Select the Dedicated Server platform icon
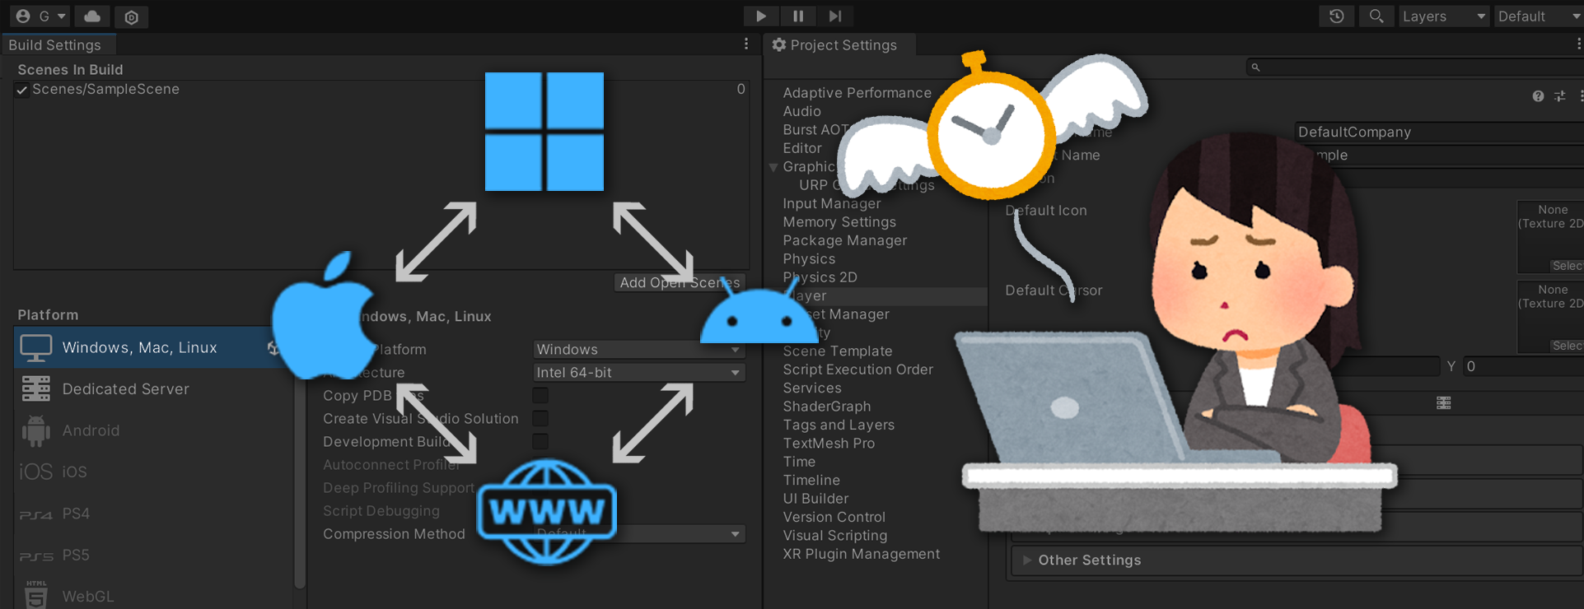 [x=36, y=388]
